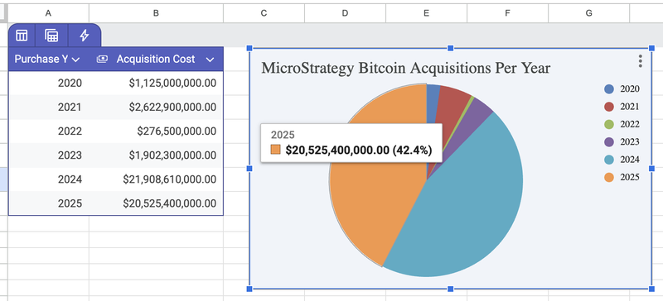Click the tooltip value $20,525,400,000.00 (42.4%)
This screenshot has height=301, width=663.
tap(359, 150)
